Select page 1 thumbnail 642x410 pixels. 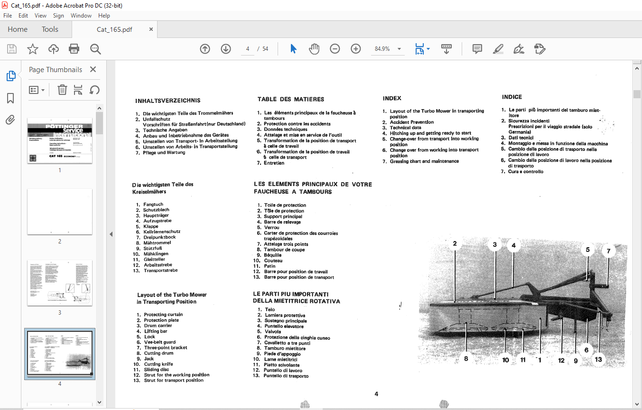pos(60,140)
